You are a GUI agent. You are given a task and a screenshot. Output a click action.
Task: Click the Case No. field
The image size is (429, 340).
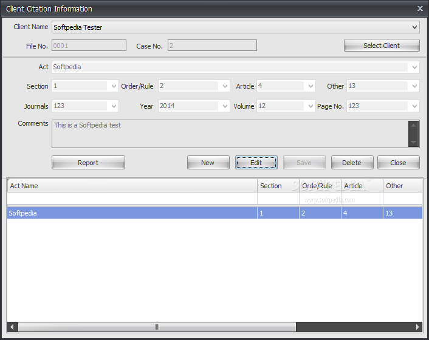(x=212, y=46)
